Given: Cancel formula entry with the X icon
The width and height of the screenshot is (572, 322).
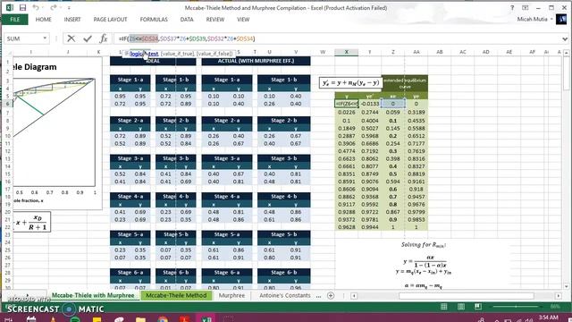Looking at the screenshot, I should [71, 38].
